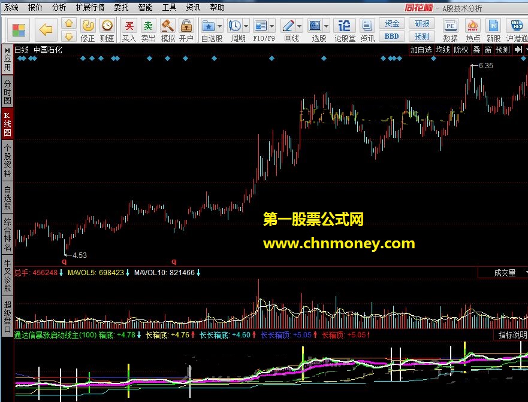Open the 系统 menu
The image size is (528, 402).
click(11, 7)
